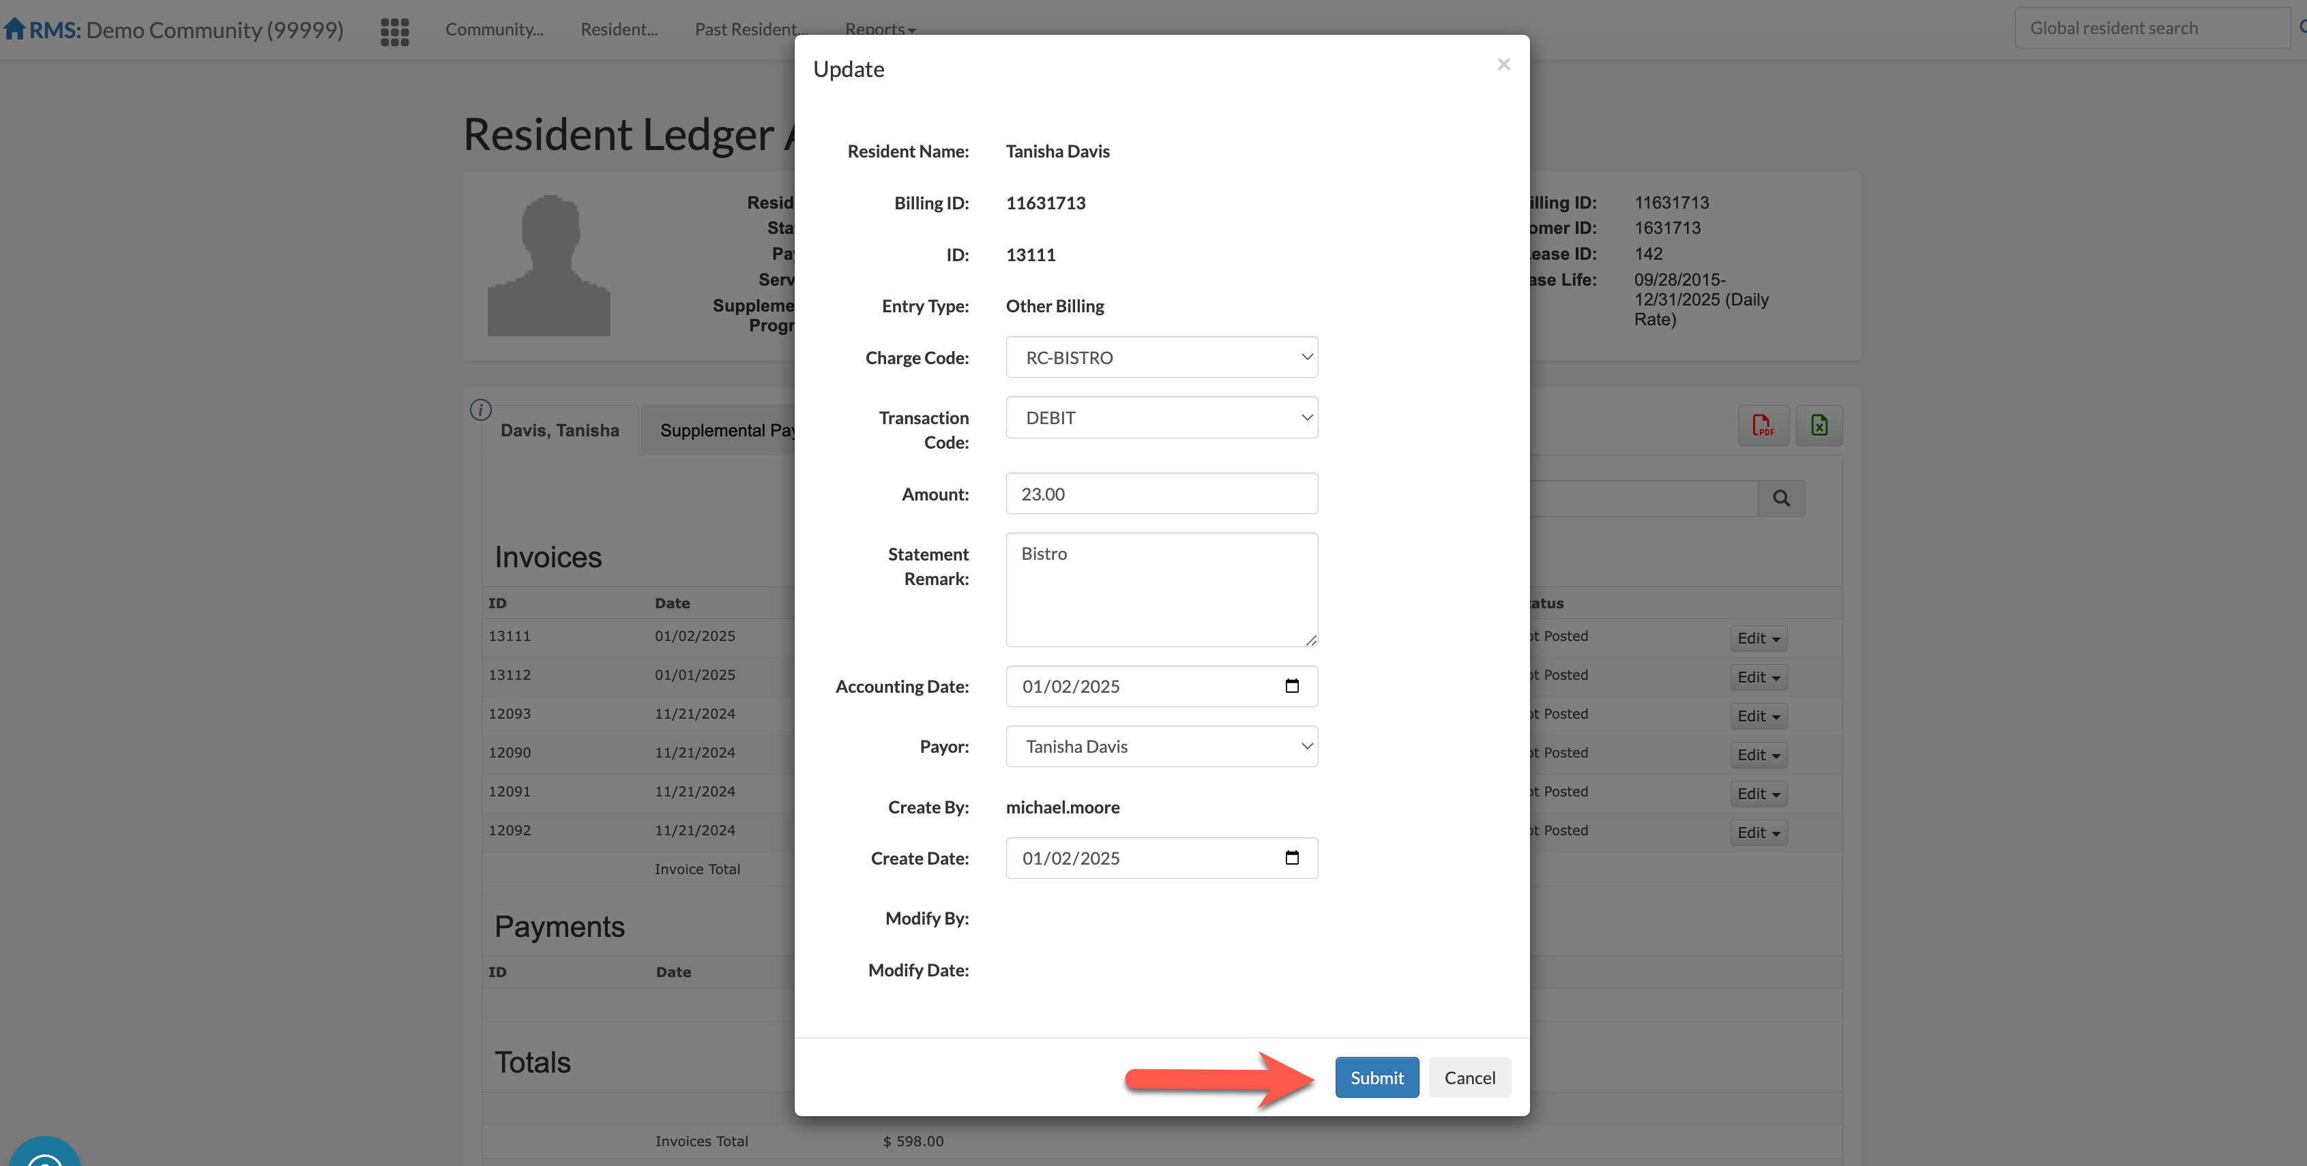Switch to Davis, Tanisha tab
2307x1166 pixels.
[560, 431]
